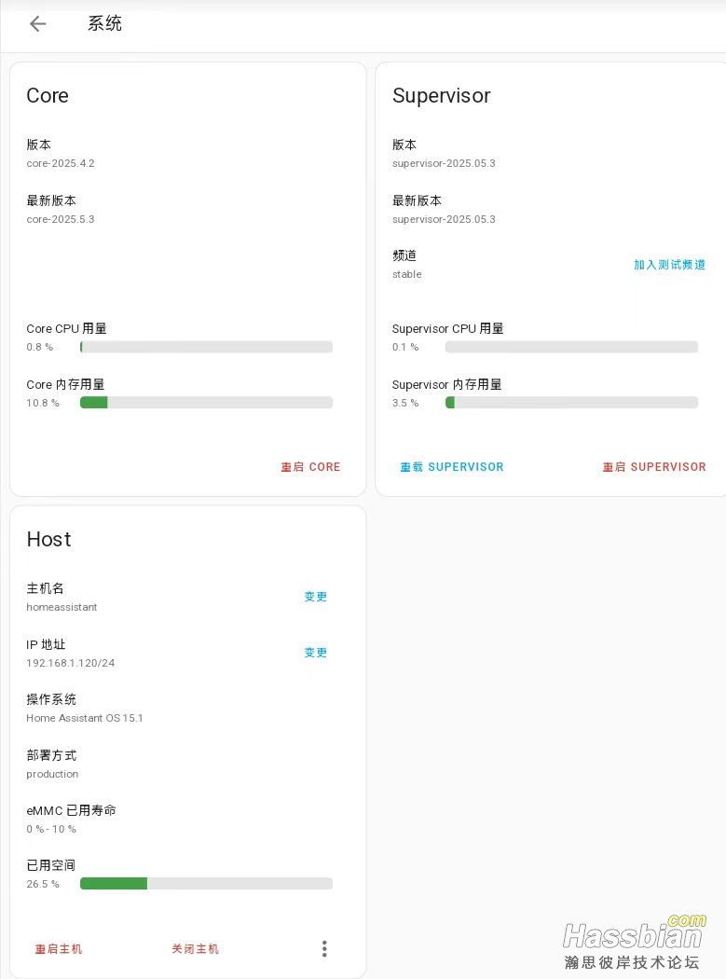Click the Hassbian logo watermark
Screen dimensions: 726x979
coord(634,942)
